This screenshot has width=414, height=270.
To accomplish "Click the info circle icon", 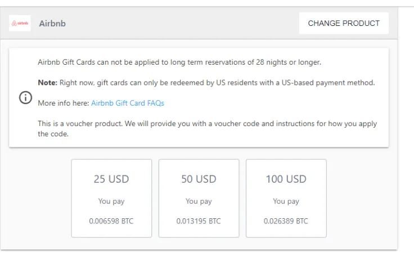I will [26, 97].
